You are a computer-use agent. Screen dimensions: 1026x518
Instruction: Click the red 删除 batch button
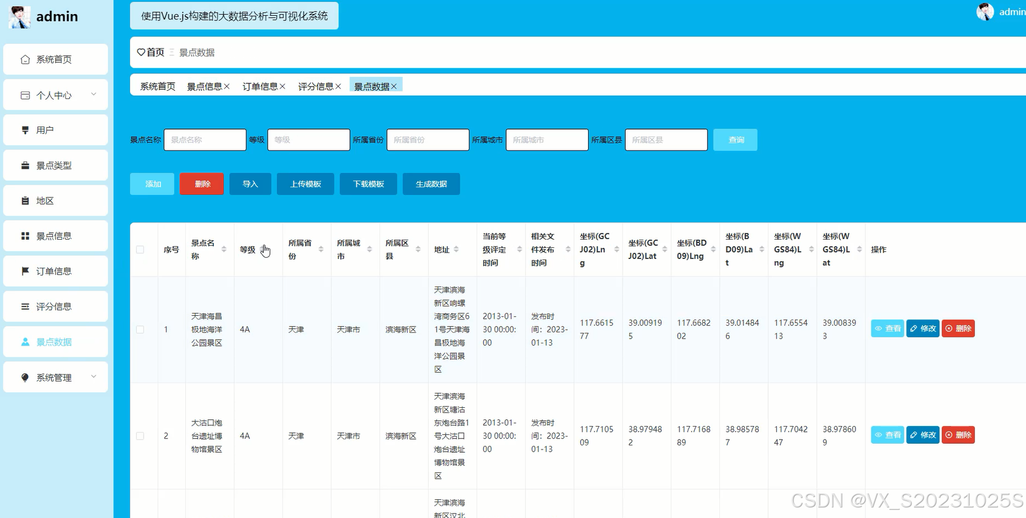[202, 184]
